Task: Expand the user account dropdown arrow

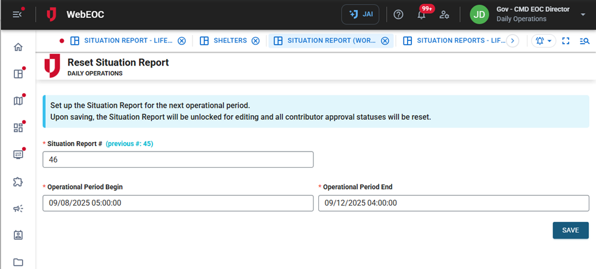Action: (582, 14)
